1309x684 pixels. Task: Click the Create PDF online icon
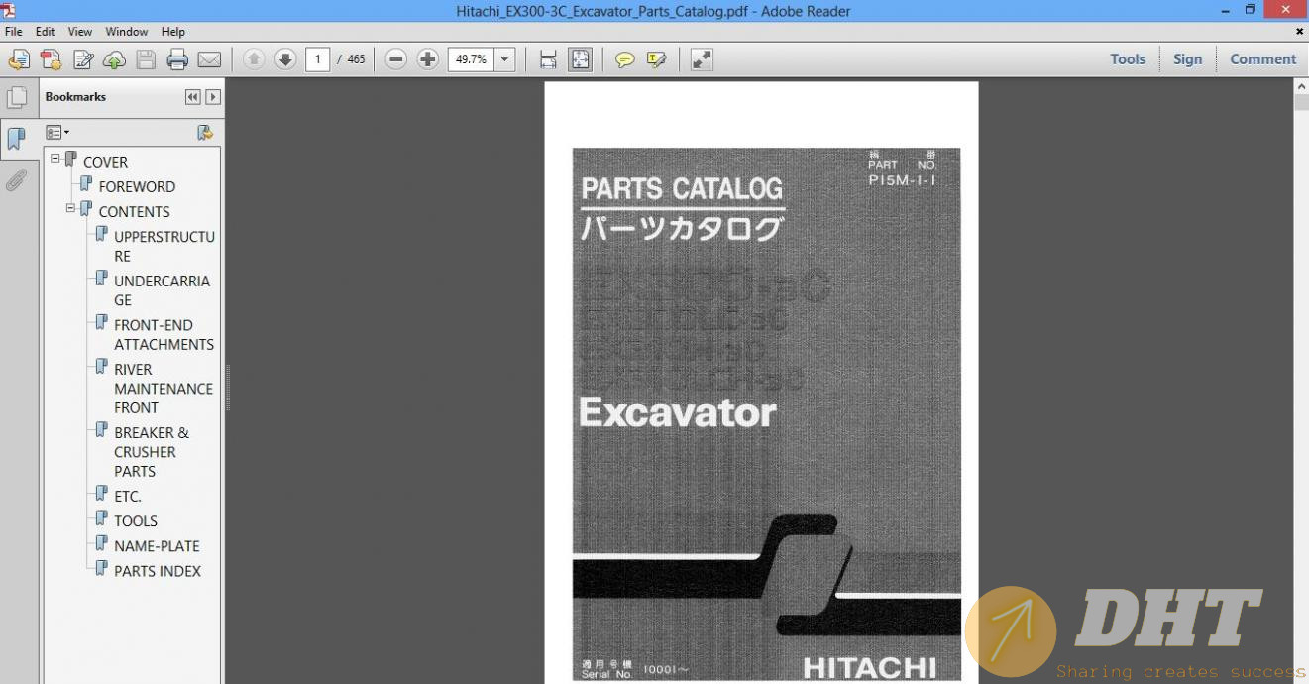click(x=51, y=59)
